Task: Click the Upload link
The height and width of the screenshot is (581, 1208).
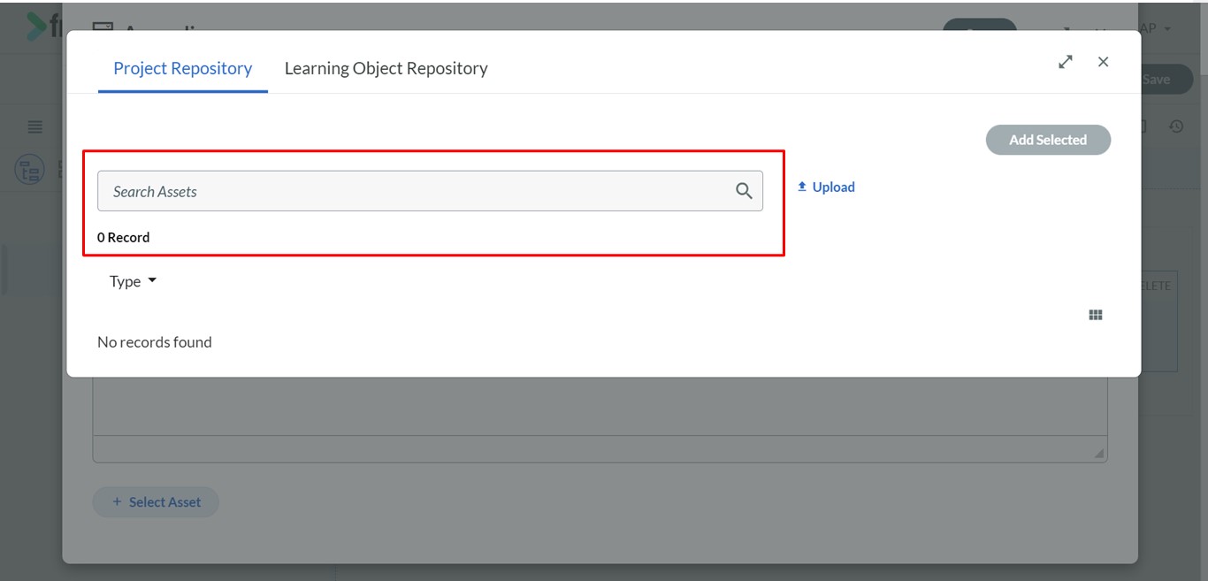Action: pos(833,187)
